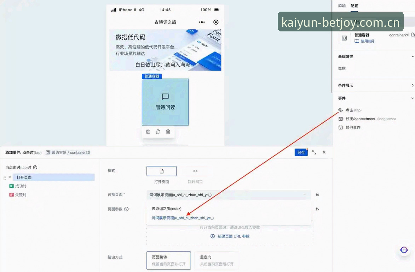Select 古诗词之旅(index) from the page list
This screenshot has width=415, height=272.
[x=167, y=208]
